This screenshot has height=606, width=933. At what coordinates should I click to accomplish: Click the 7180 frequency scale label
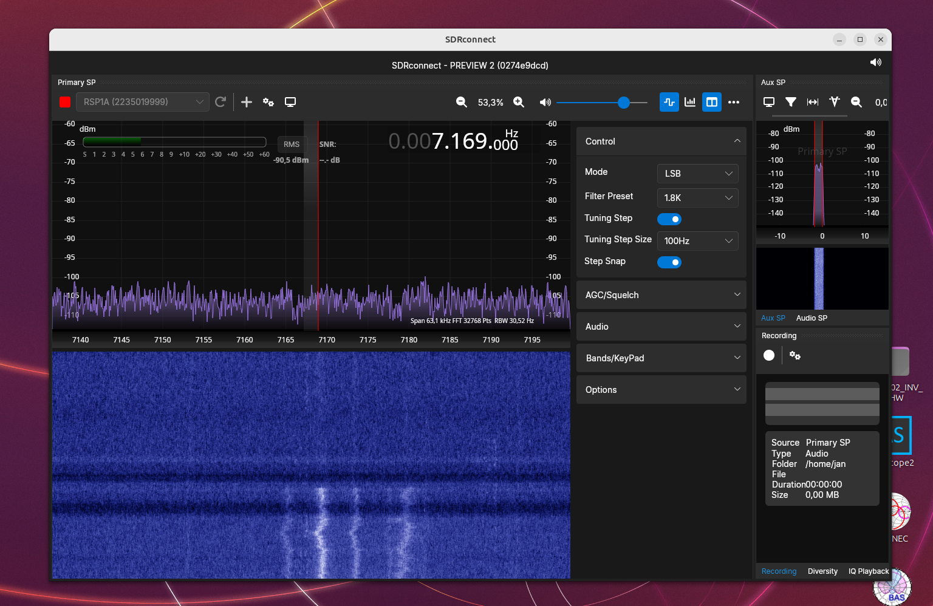(x=409, y=340)
